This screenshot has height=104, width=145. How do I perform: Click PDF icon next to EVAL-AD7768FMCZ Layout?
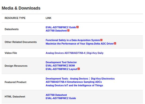click(x=79, y=69)
